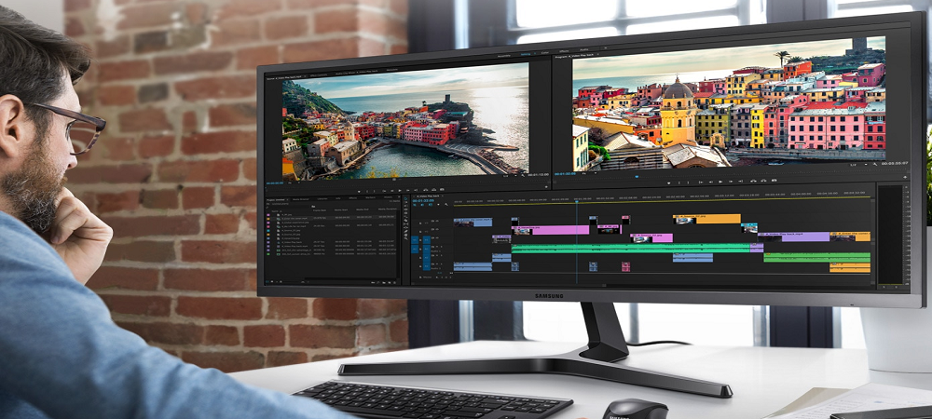Image resolution: width=932 pixels, height=419 pixels.
Task: Switch to the Assembly workspace
Action: tap(503, 56)
